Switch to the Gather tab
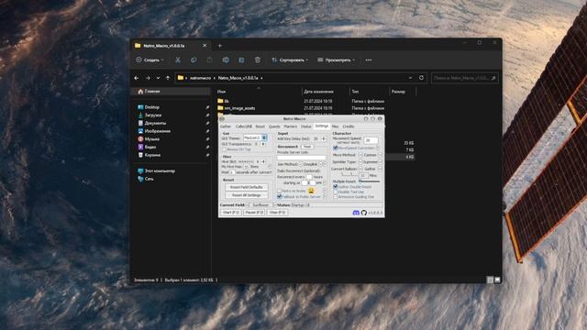Viewport: 587px width, 330px height. click(x=226, y=126)
